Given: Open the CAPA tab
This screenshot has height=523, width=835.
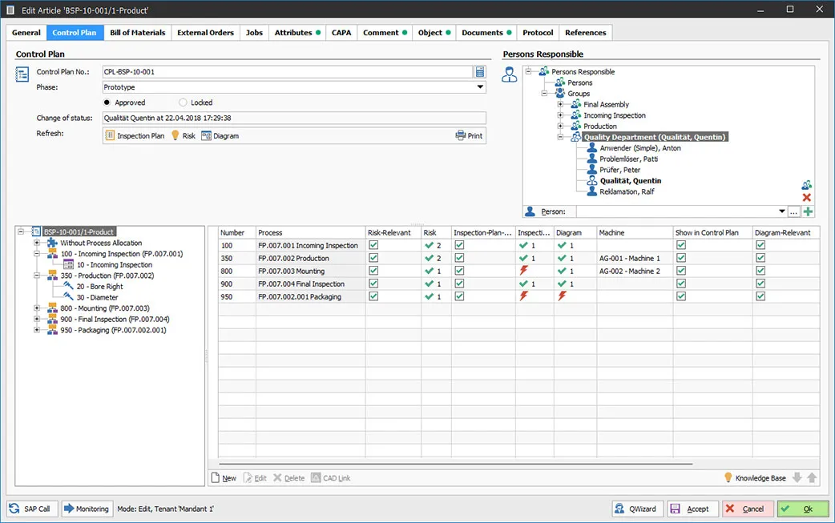Looking at the screenshot, I should pyautogui.click(x=341, y=33).
